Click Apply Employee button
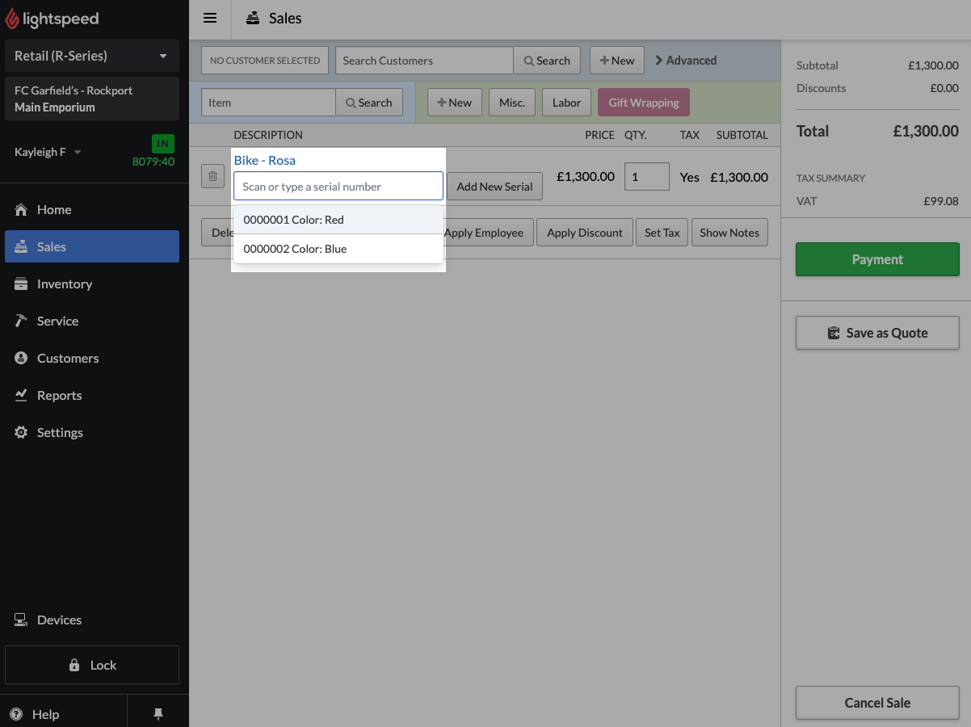The image size is (971, 727). 484,233
